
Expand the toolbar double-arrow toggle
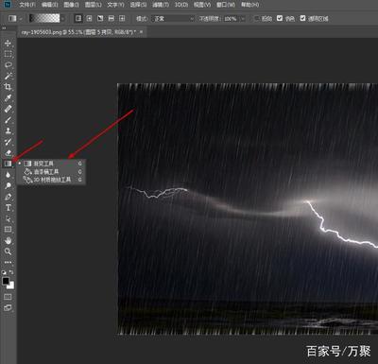pyautogui.click(x=4, y=28)
